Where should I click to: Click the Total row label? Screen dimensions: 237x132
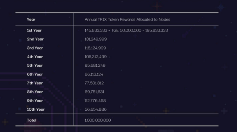click(x=32, y=120)
